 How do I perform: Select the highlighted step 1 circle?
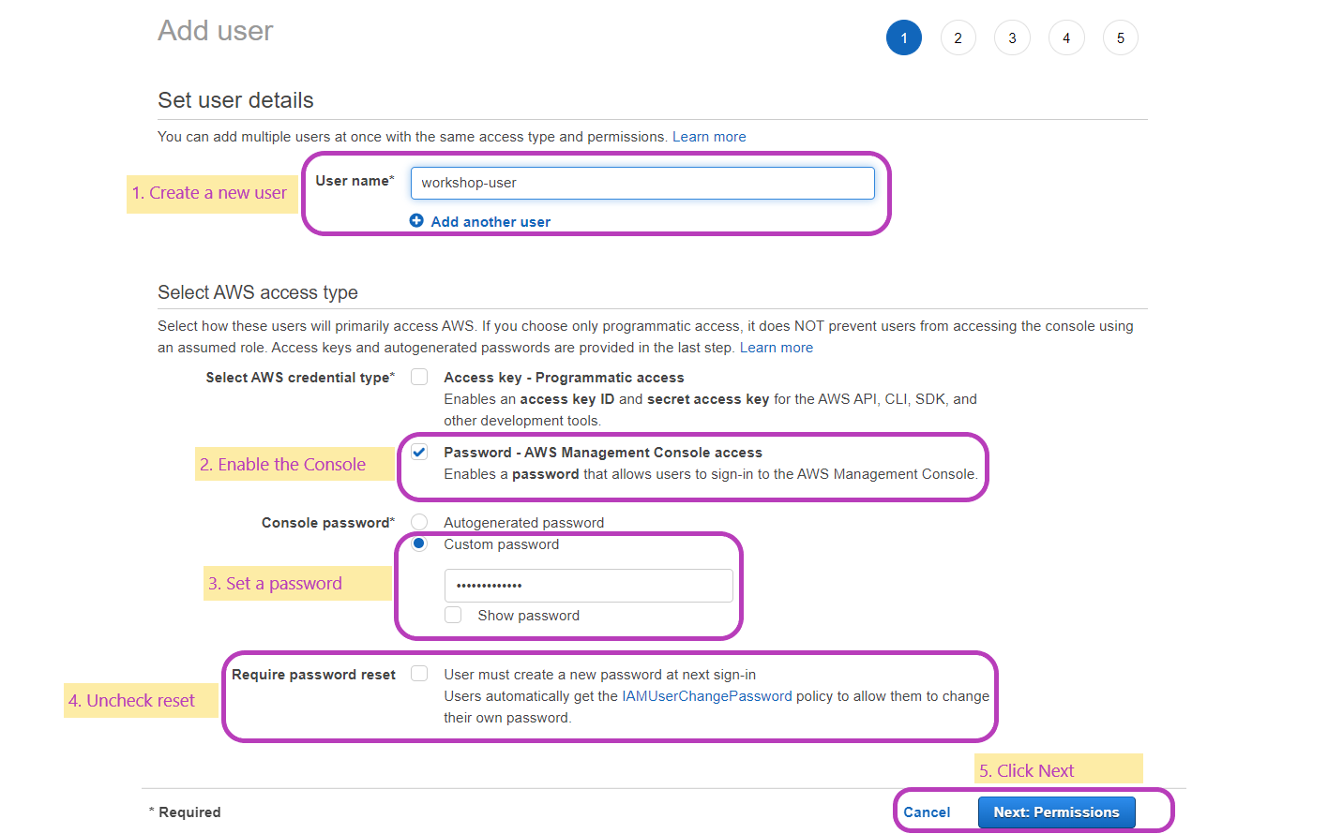(904, 37)
